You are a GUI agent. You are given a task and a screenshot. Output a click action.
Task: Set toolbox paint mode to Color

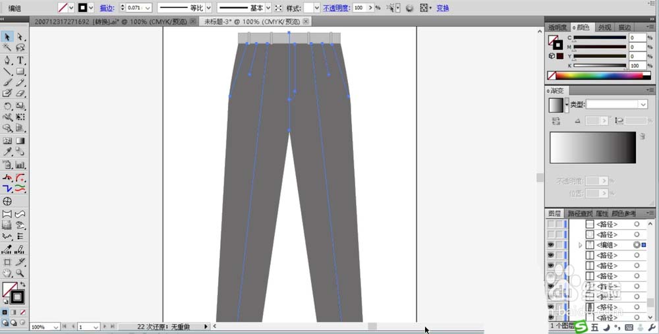pos(5,312)
